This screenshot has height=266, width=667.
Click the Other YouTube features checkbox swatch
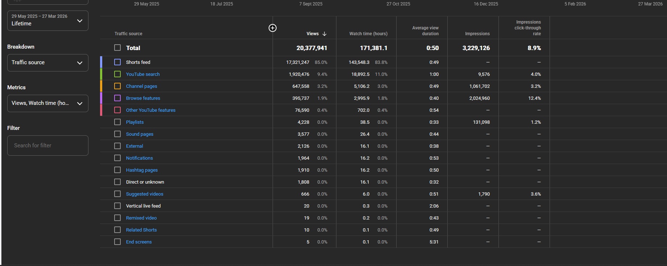pos(117,110)
